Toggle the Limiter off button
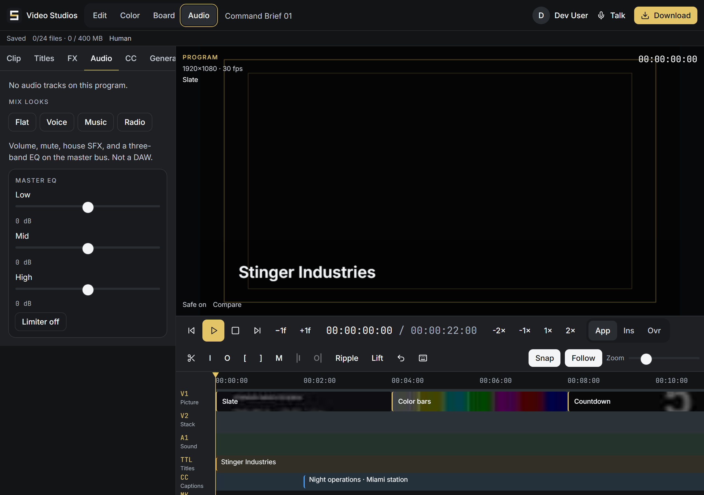The height and width of the screenshot is (495, 704). [40, 322]
